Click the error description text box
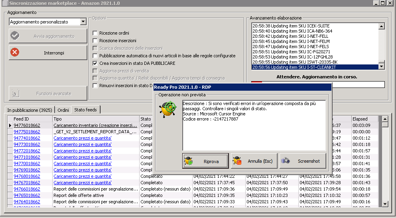 coord(254,125)
